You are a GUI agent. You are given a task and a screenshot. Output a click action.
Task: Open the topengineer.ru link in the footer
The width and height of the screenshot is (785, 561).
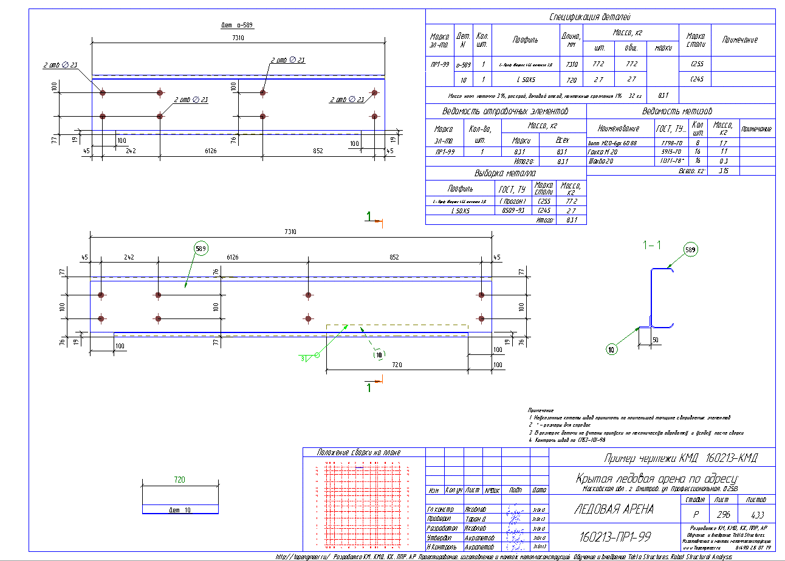pos(302,556)
